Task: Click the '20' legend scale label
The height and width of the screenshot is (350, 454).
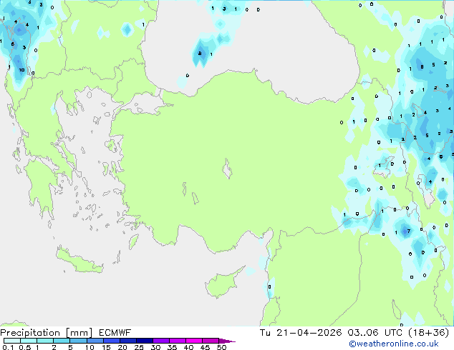Action: point(122,347)
